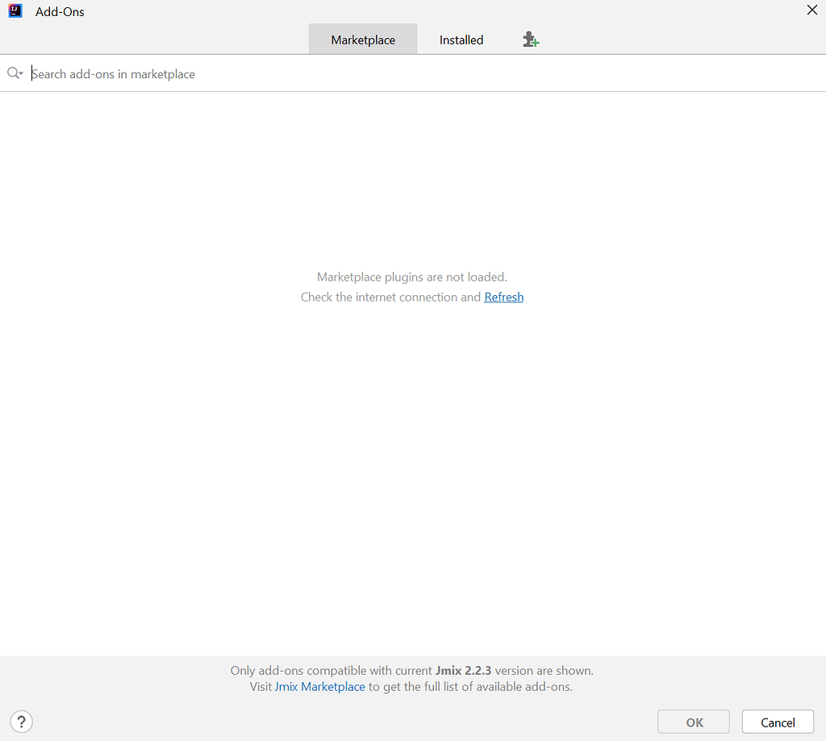826x741 pixels.
Task: Close the Add-Ons dialog with the X
Action: [x=811, y=10]
